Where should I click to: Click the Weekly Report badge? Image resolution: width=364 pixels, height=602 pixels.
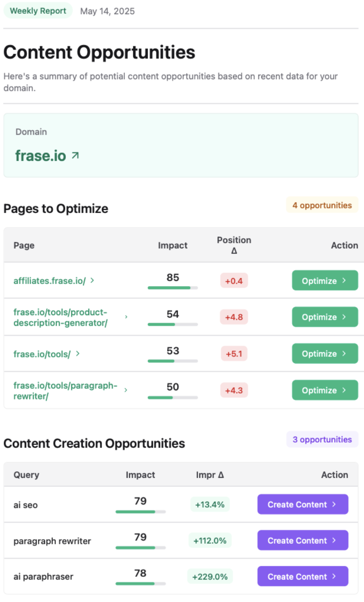[38, 11]
